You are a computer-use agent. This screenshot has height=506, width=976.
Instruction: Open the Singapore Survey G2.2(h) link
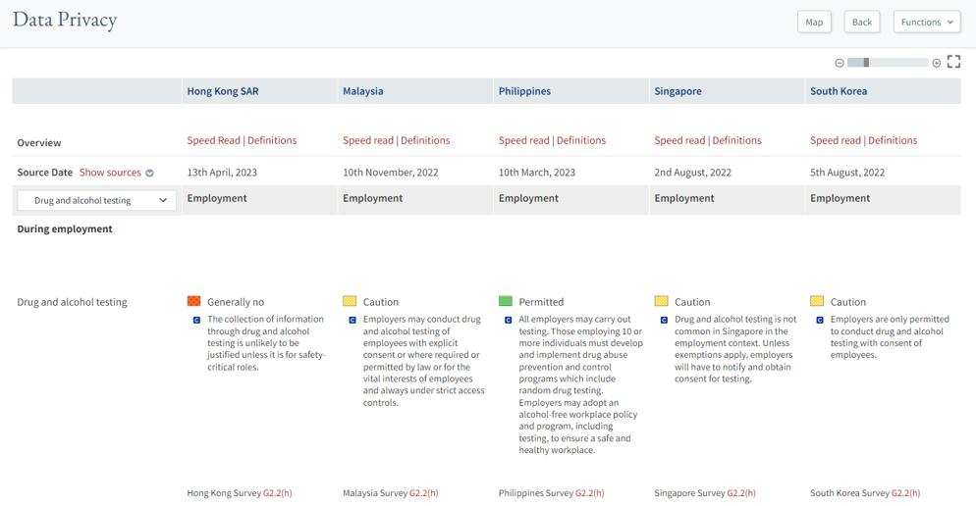coord(748,493)
